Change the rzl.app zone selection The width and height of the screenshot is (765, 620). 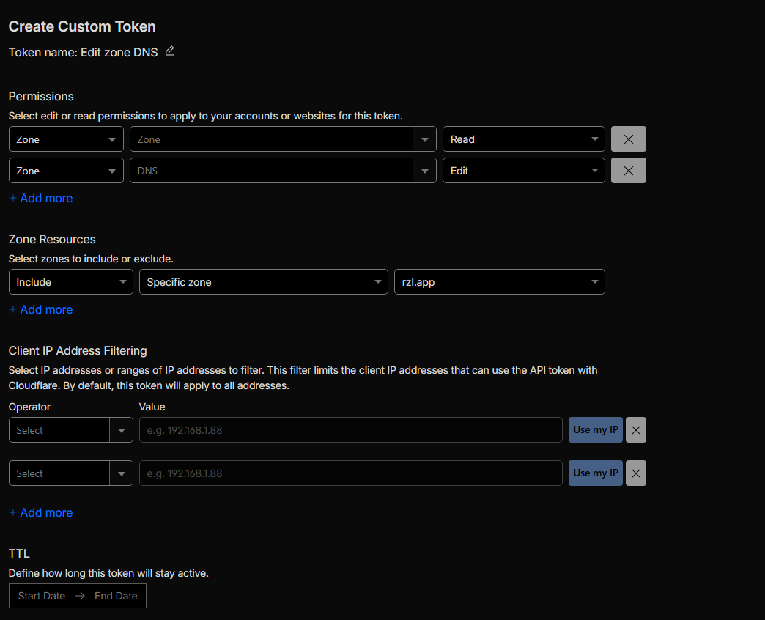pos(499,282)
